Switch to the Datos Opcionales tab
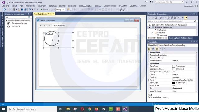This screenshot has width=199, height=112. pos(59,26)
